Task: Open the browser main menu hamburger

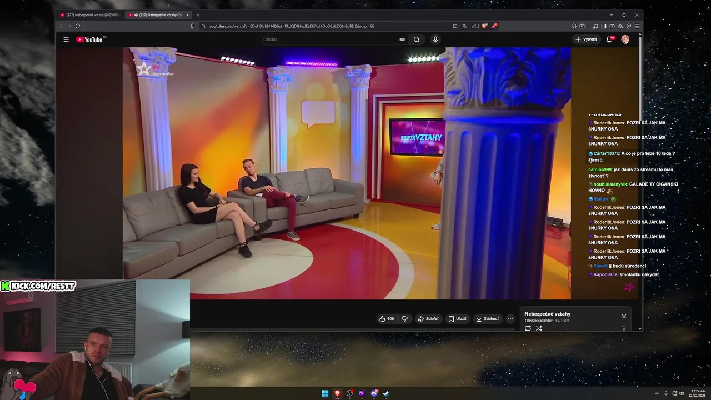Action: [x=637, y=26]
